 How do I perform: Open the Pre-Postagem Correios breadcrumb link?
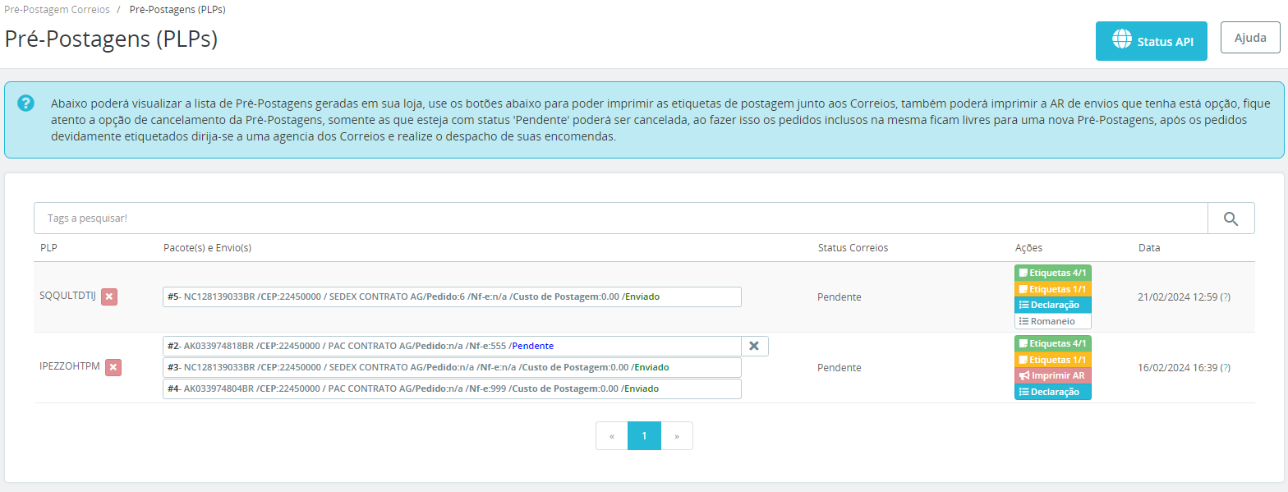pos(57,10)
